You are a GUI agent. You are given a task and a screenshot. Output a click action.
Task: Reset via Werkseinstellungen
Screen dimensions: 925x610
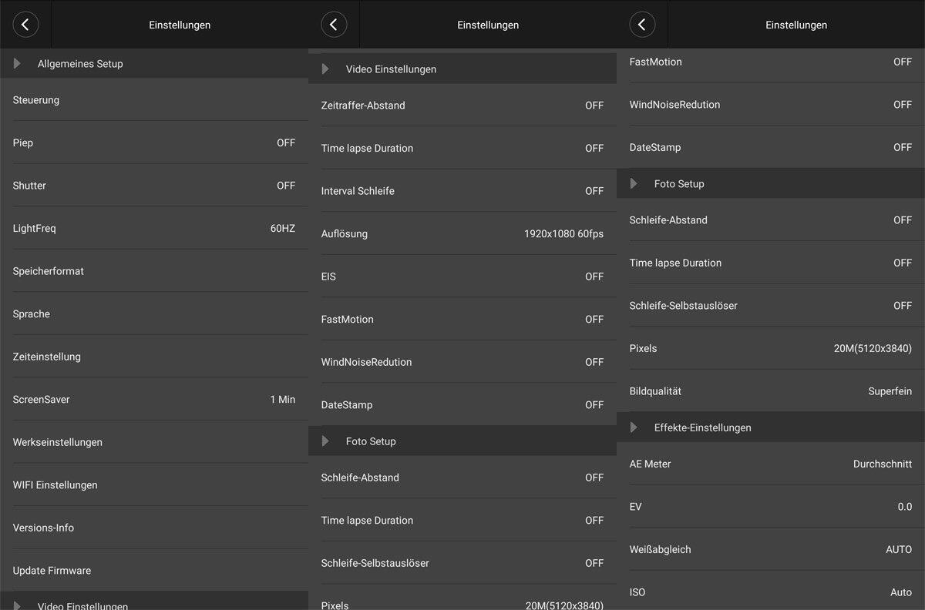coord(154,442)
